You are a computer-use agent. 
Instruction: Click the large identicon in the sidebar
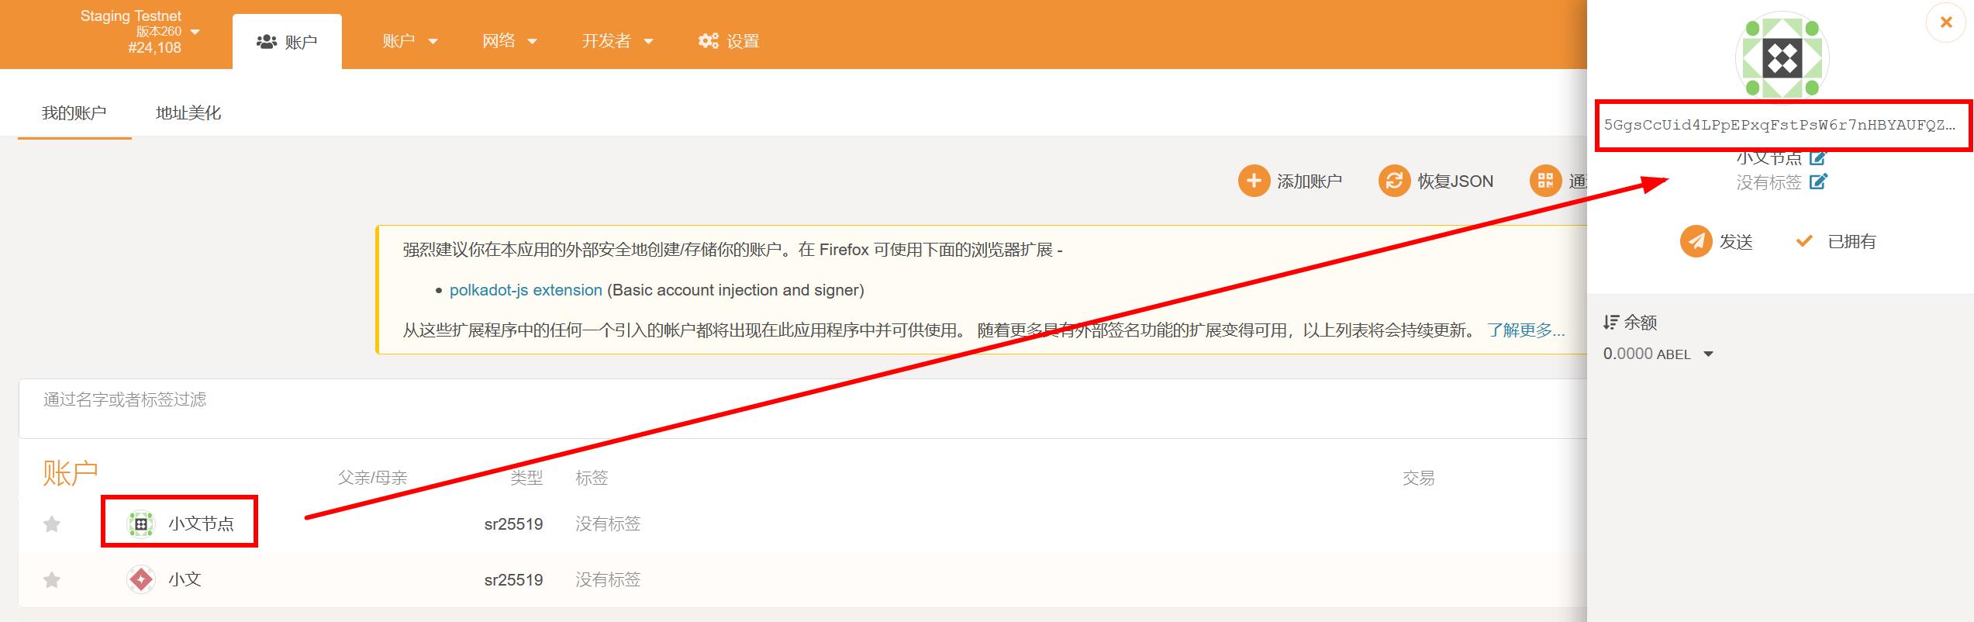point(1782,58)
